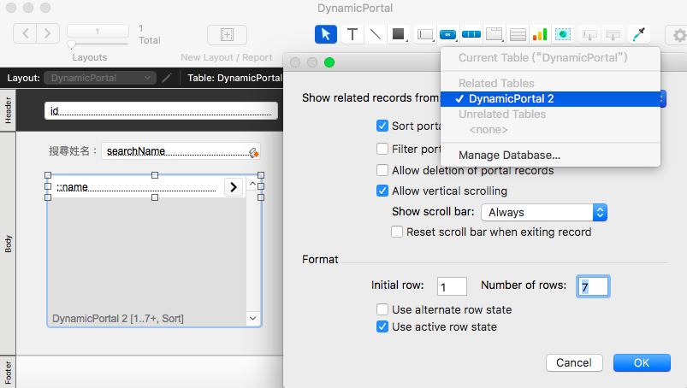Click the arrow button in portal row
The height and width of the screenshot is (388, 687).
pyautogui.click(x=234, y=187)
